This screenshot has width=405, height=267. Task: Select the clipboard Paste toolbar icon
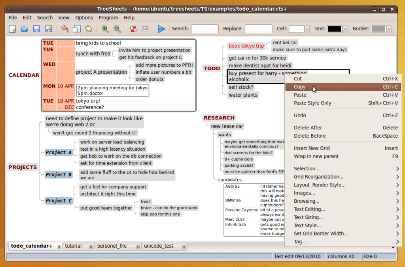click(89, 28)
